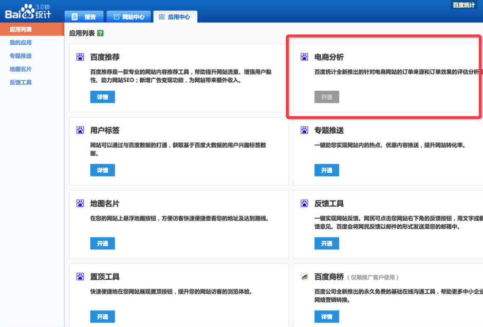Click the 百度商桥 card title
This screenshot has width=483, height=327.
(x=329, y=277)
